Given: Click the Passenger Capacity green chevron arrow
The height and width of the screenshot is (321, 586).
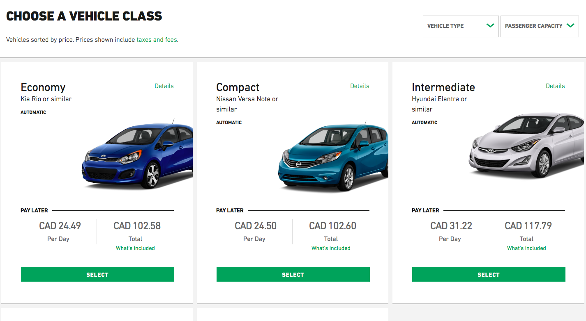Looking at the screenshot, I should click(x=570, y=25).
